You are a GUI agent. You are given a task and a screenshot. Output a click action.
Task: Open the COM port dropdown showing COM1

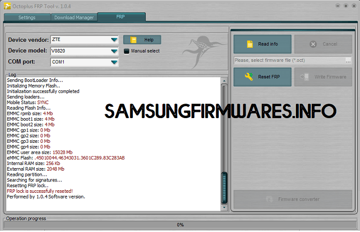tap(84, 62)
